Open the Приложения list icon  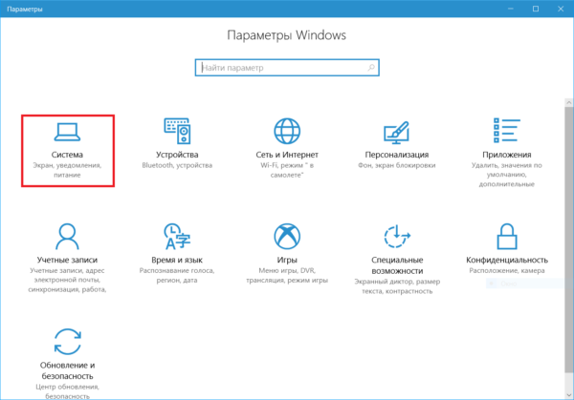pyautogui.click(x=506, y=131)
